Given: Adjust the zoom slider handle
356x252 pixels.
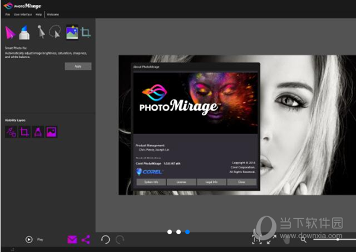Looking at the screenshot, I should [x=338, y=240].
